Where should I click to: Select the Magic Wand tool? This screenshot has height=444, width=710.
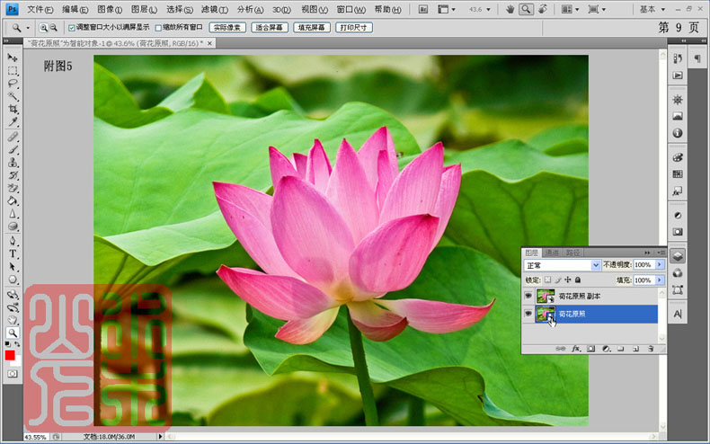click(x=13, y=96)
